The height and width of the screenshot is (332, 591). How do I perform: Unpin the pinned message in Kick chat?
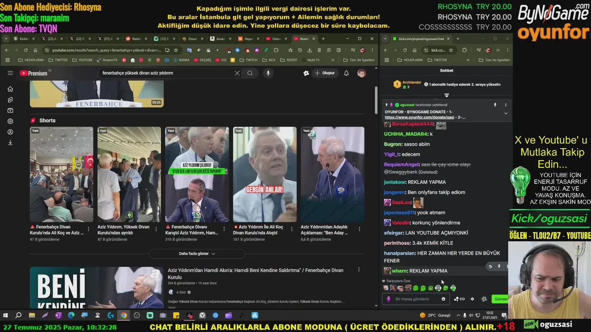point(495,105)
